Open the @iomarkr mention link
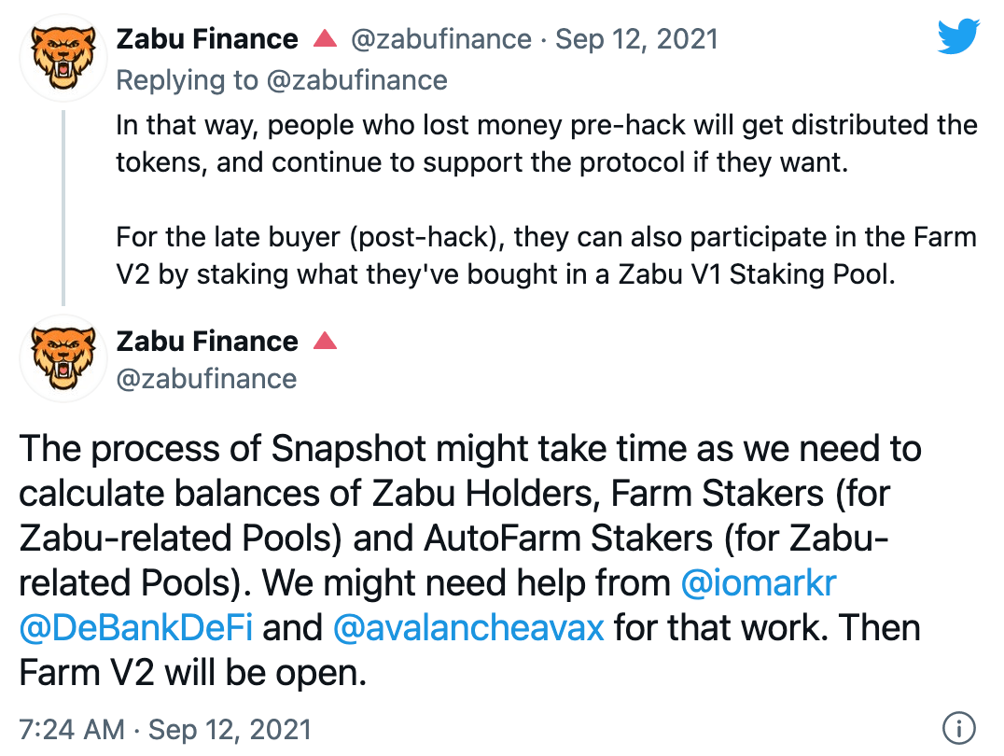Image resolution: width=1004 pixels, height=756 pixels. (760, 582)
